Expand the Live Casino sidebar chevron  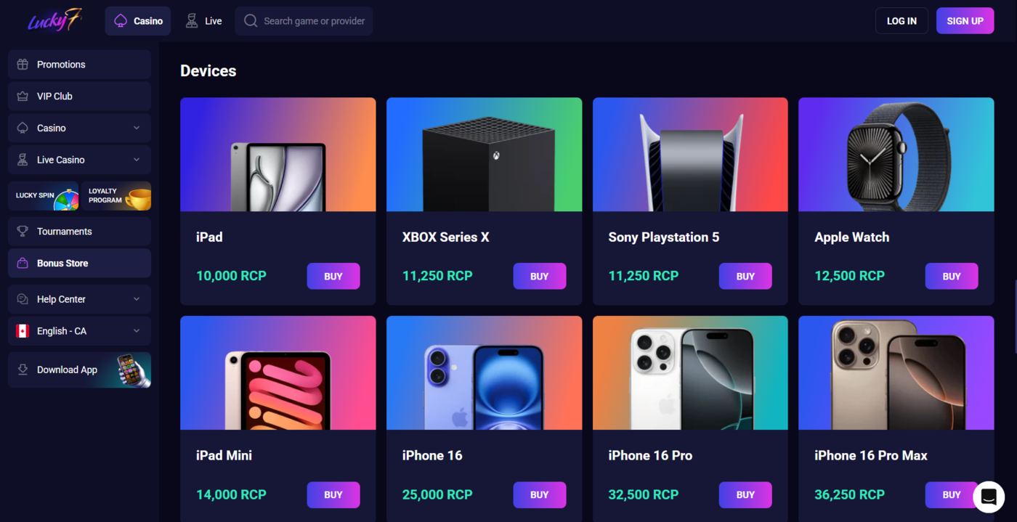click(x=137, y=160)
